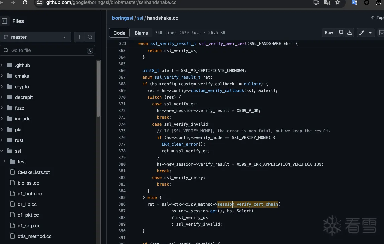Viewport: 384px width, 244px height.
Task: Open the symbols panel icon
Action: [381, 33]
